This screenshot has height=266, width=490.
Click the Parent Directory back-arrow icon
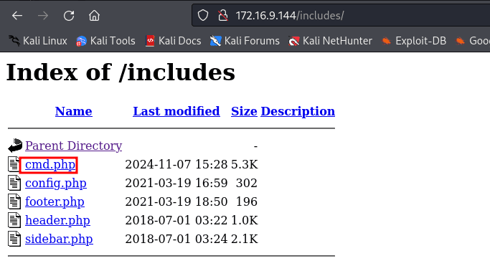[x=14, y=146]
